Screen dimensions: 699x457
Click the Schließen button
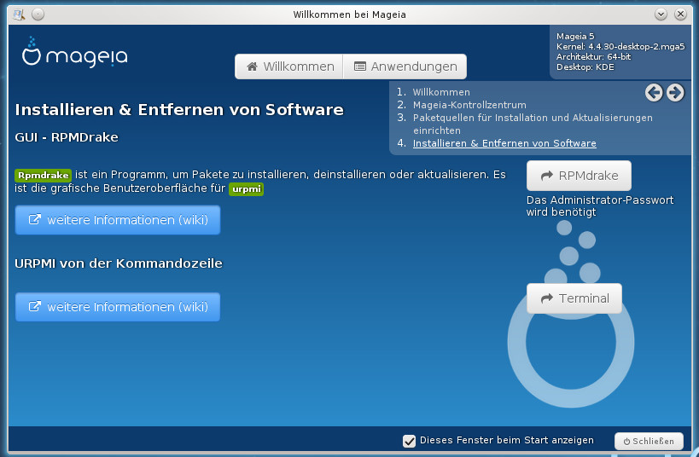click(x=649, y=441)
